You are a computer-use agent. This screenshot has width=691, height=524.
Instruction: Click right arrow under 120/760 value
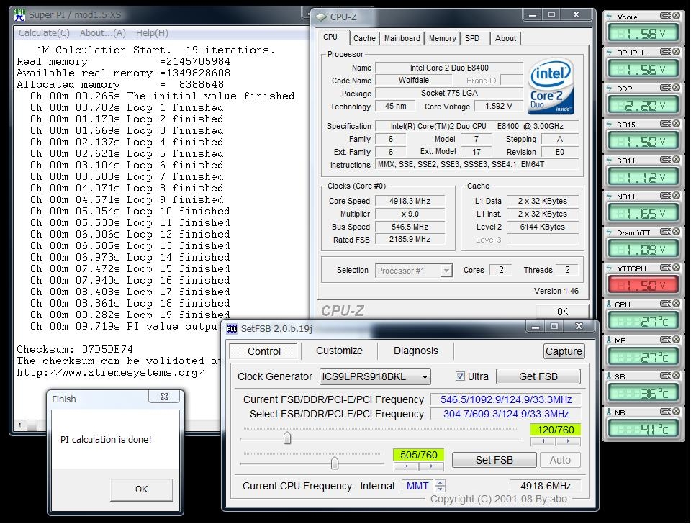click(568, 441)
